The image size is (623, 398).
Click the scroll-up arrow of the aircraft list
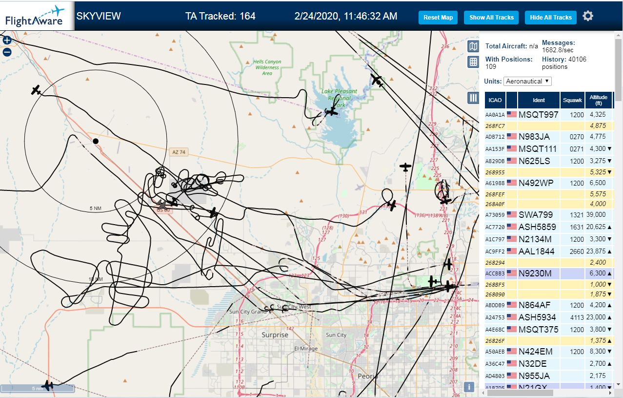pyautogui.click(x=619, y=35)
